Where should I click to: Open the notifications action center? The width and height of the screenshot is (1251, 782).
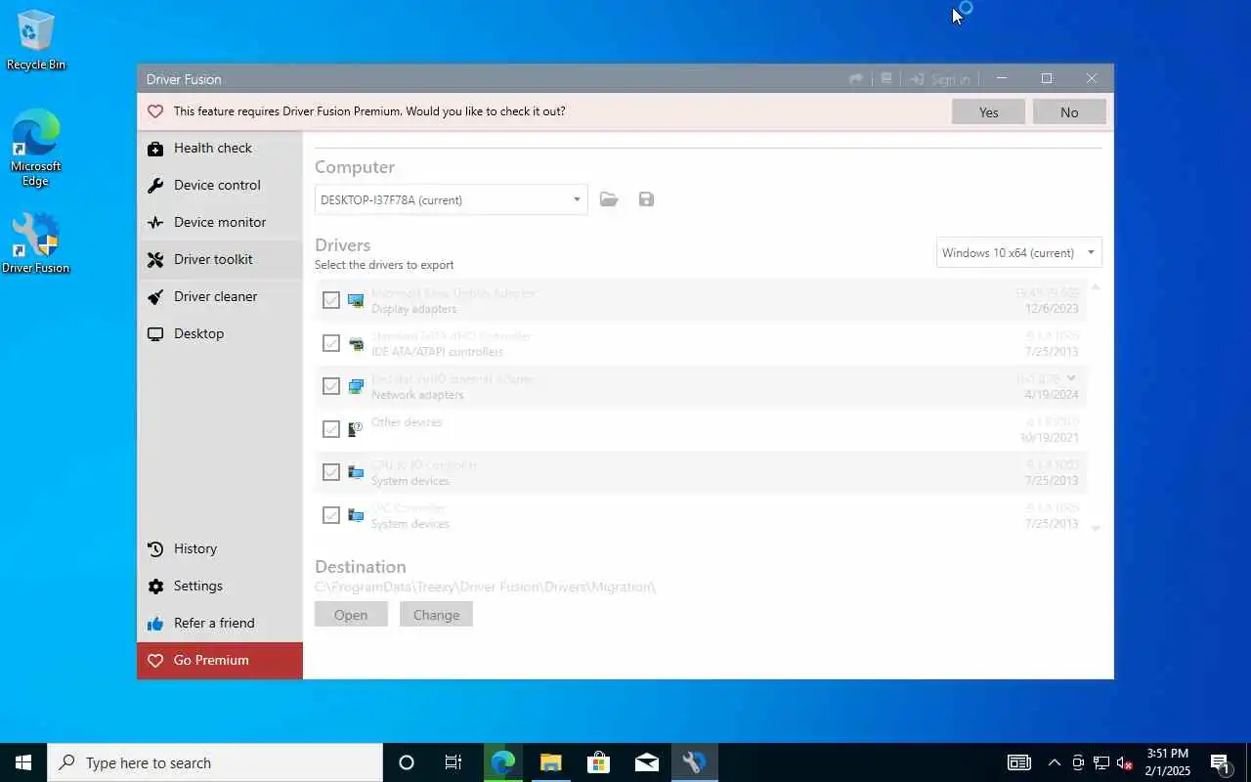[1221, 762]
